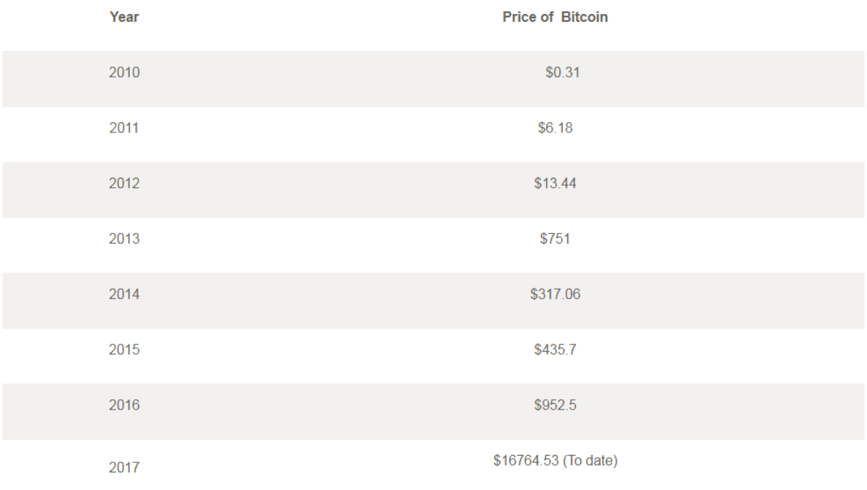This screenshot has height=490, width=867.
Task: Select the 2012 year cell
Action: [x=124, y=184]
